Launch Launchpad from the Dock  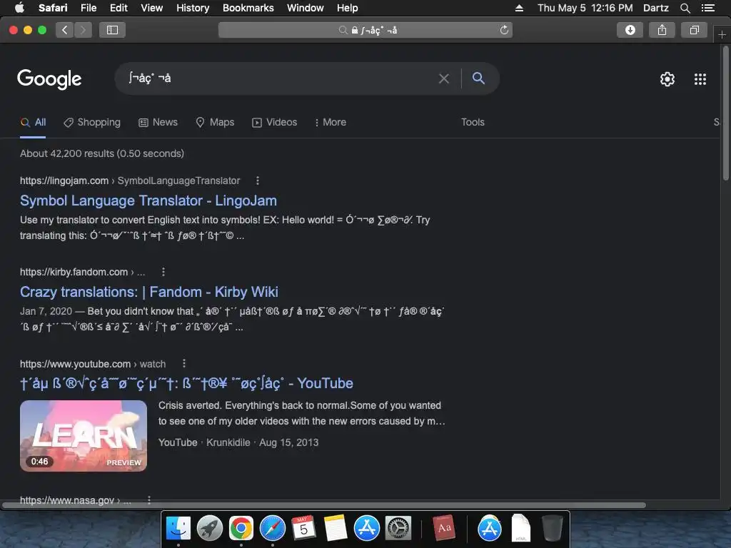pos(210,528)
